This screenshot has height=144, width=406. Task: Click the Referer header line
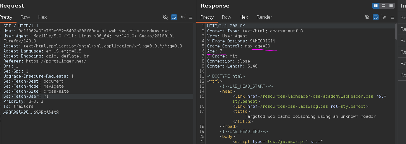point(45,61)
